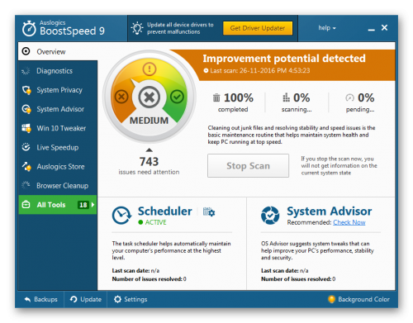Click 100% completed value
413x323 pixels.
coord(239,97)
